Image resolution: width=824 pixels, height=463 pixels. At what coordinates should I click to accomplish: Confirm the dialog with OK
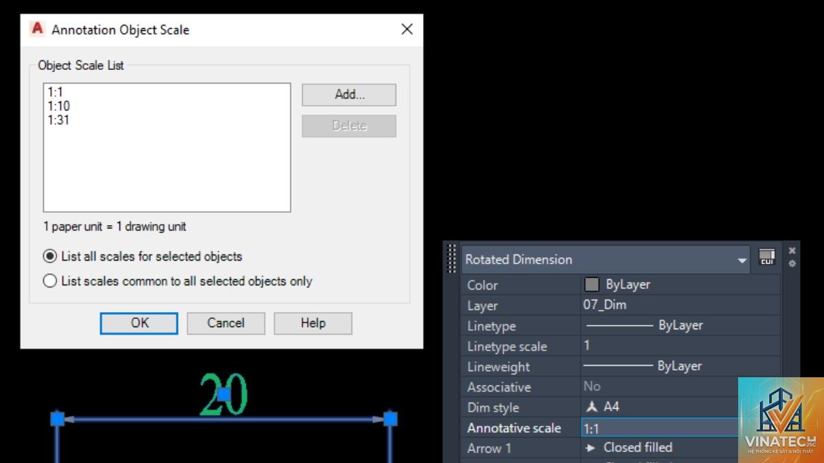pyautogui.click(x=139, y=323)
